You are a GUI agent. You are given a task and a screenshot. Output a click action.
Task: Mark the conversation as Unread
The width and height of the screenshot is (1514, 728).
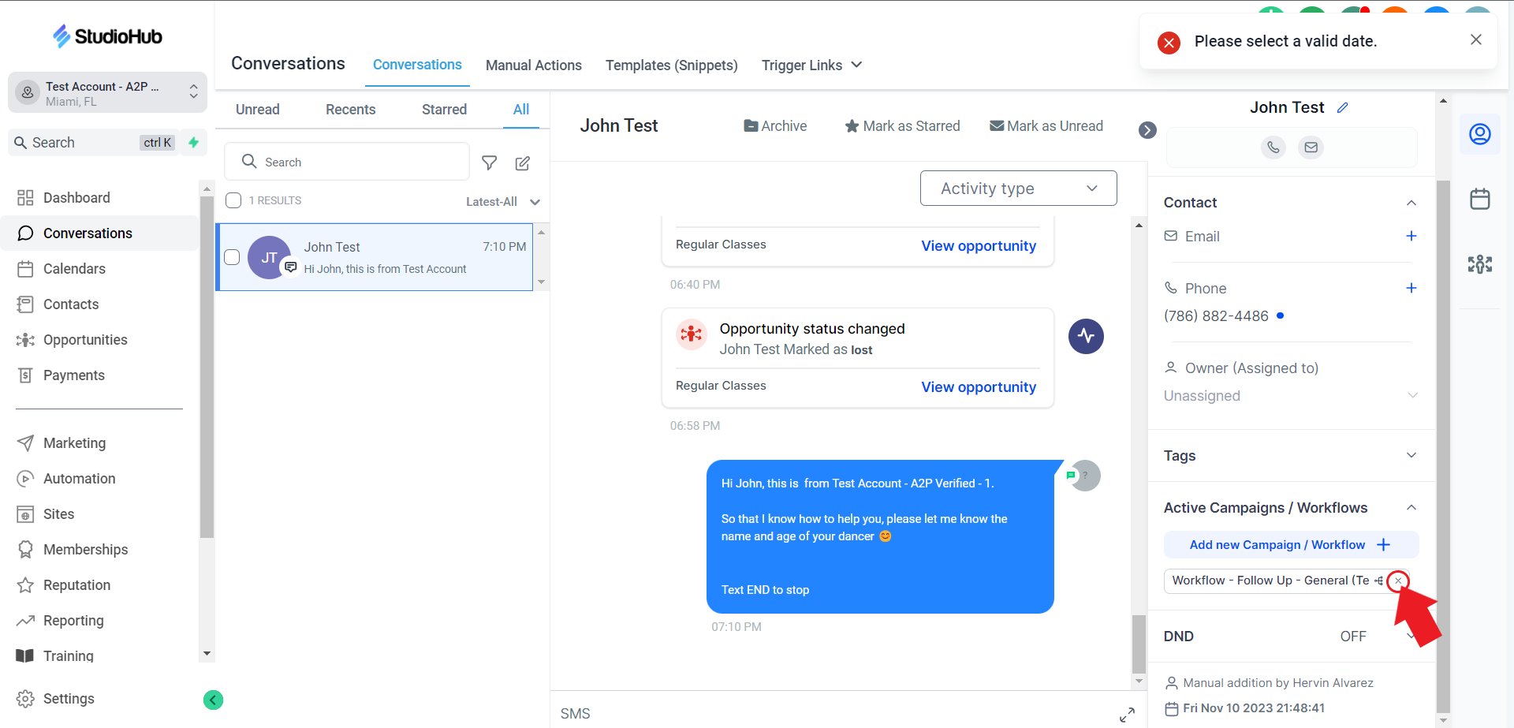tap(1046, 126)
